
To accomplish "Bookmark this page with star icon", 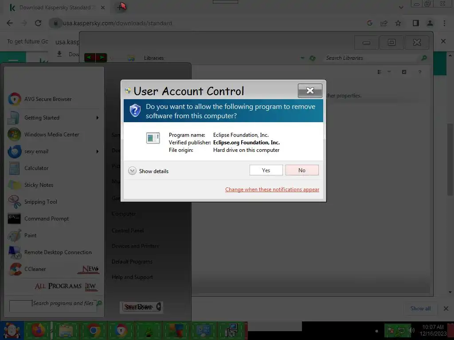I will [398, 23].
